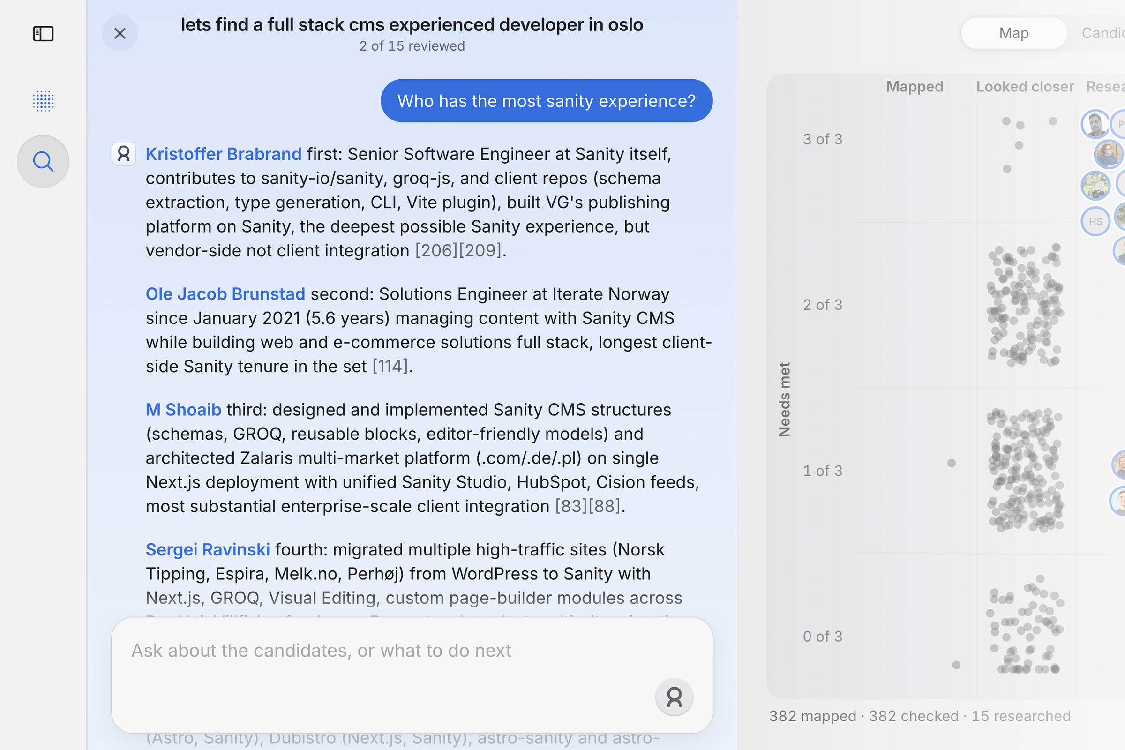Click the assistant avatar beside Kristoffer's answer
1125x750 pixels.
124,154
